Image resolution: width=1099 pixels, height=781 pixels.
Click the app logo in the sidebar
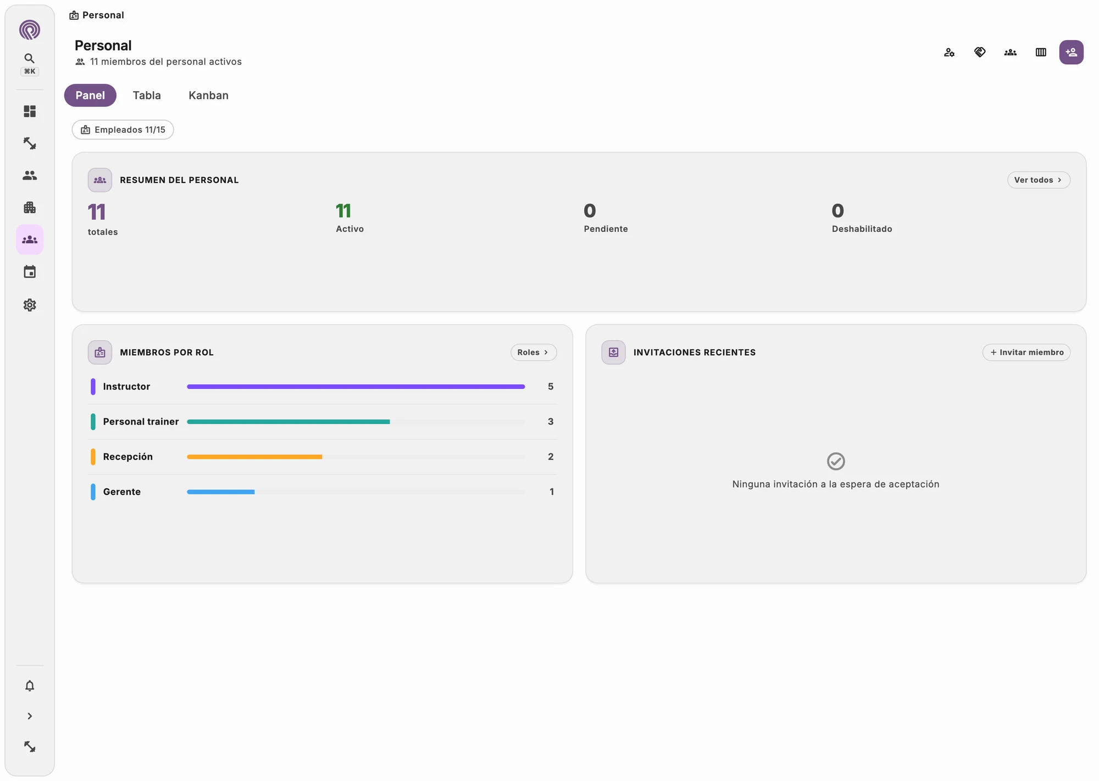pyautogui.click(x=30, y=30)
